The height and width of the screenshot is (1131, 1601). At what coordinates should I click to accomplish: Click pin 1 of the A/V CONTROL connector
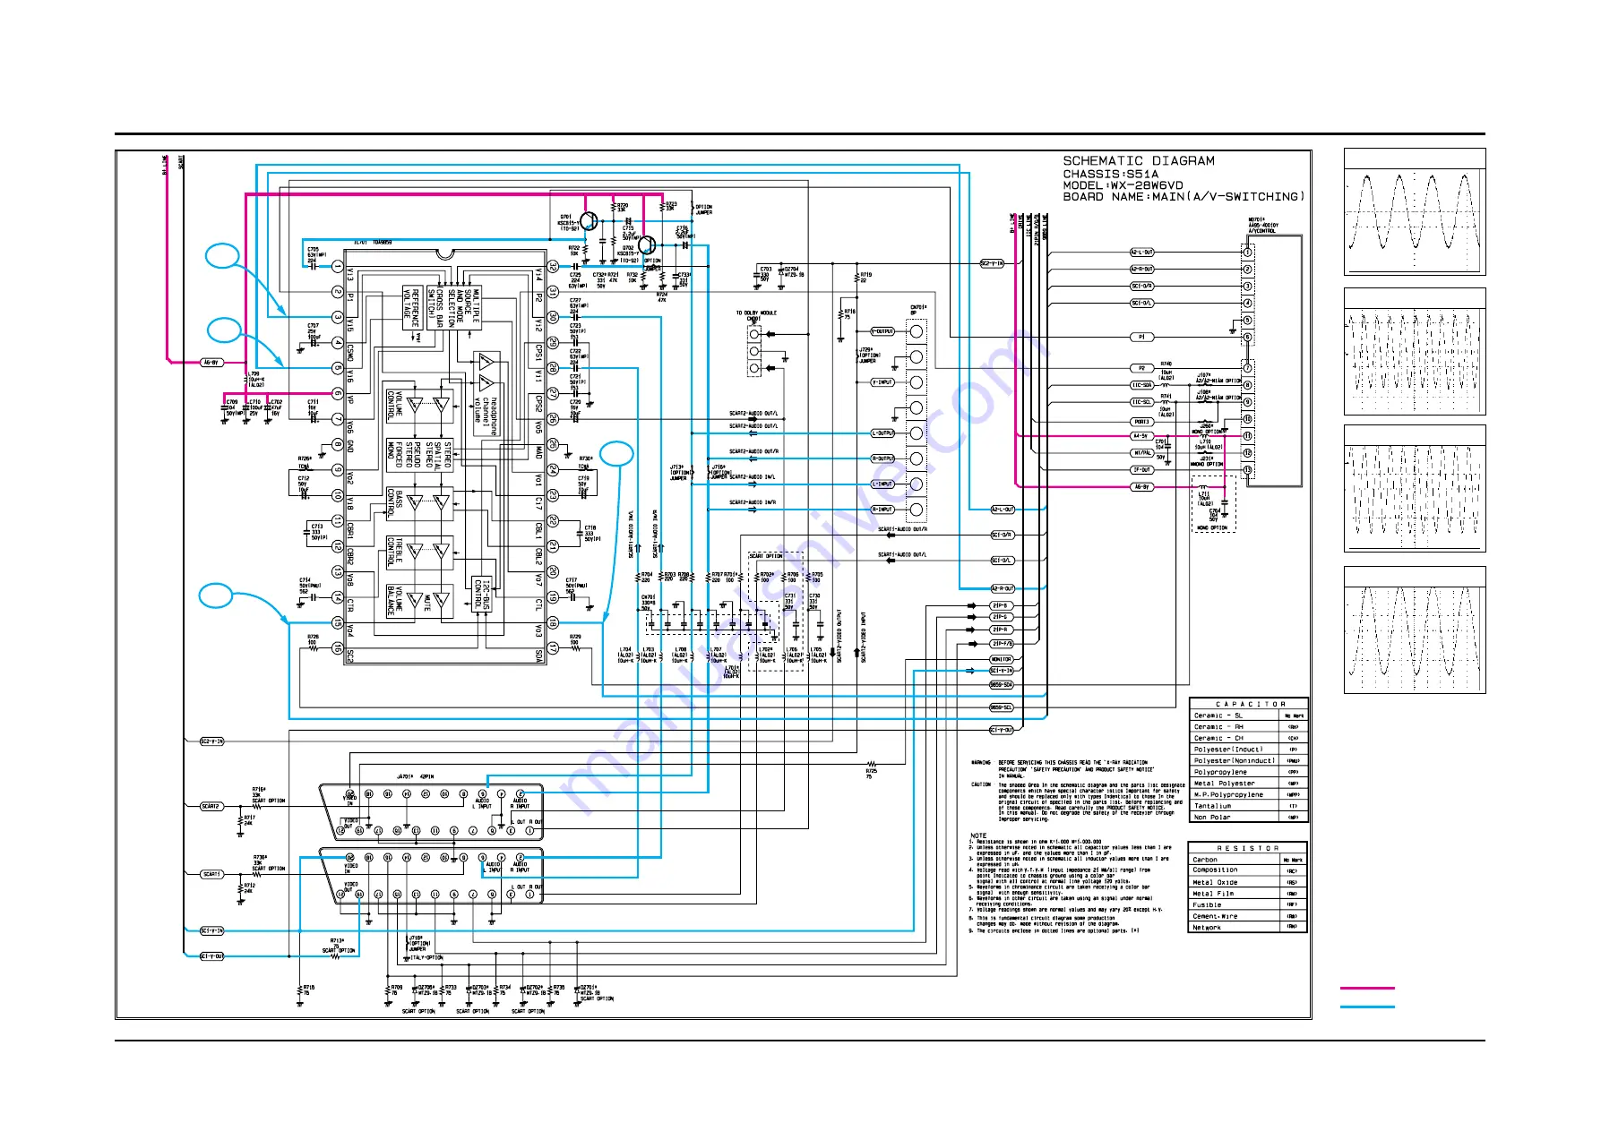1247,253
